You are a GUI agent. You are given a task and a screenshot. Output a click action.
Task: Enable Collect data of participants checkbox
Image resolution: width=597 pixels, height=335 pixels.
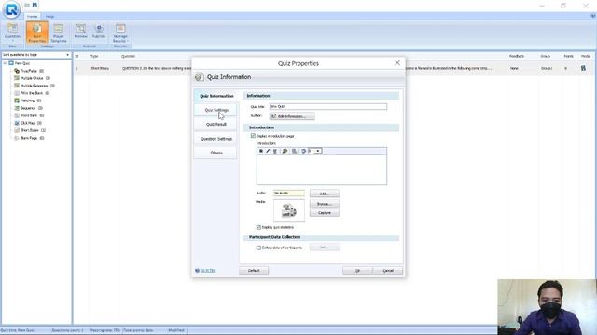258,248
